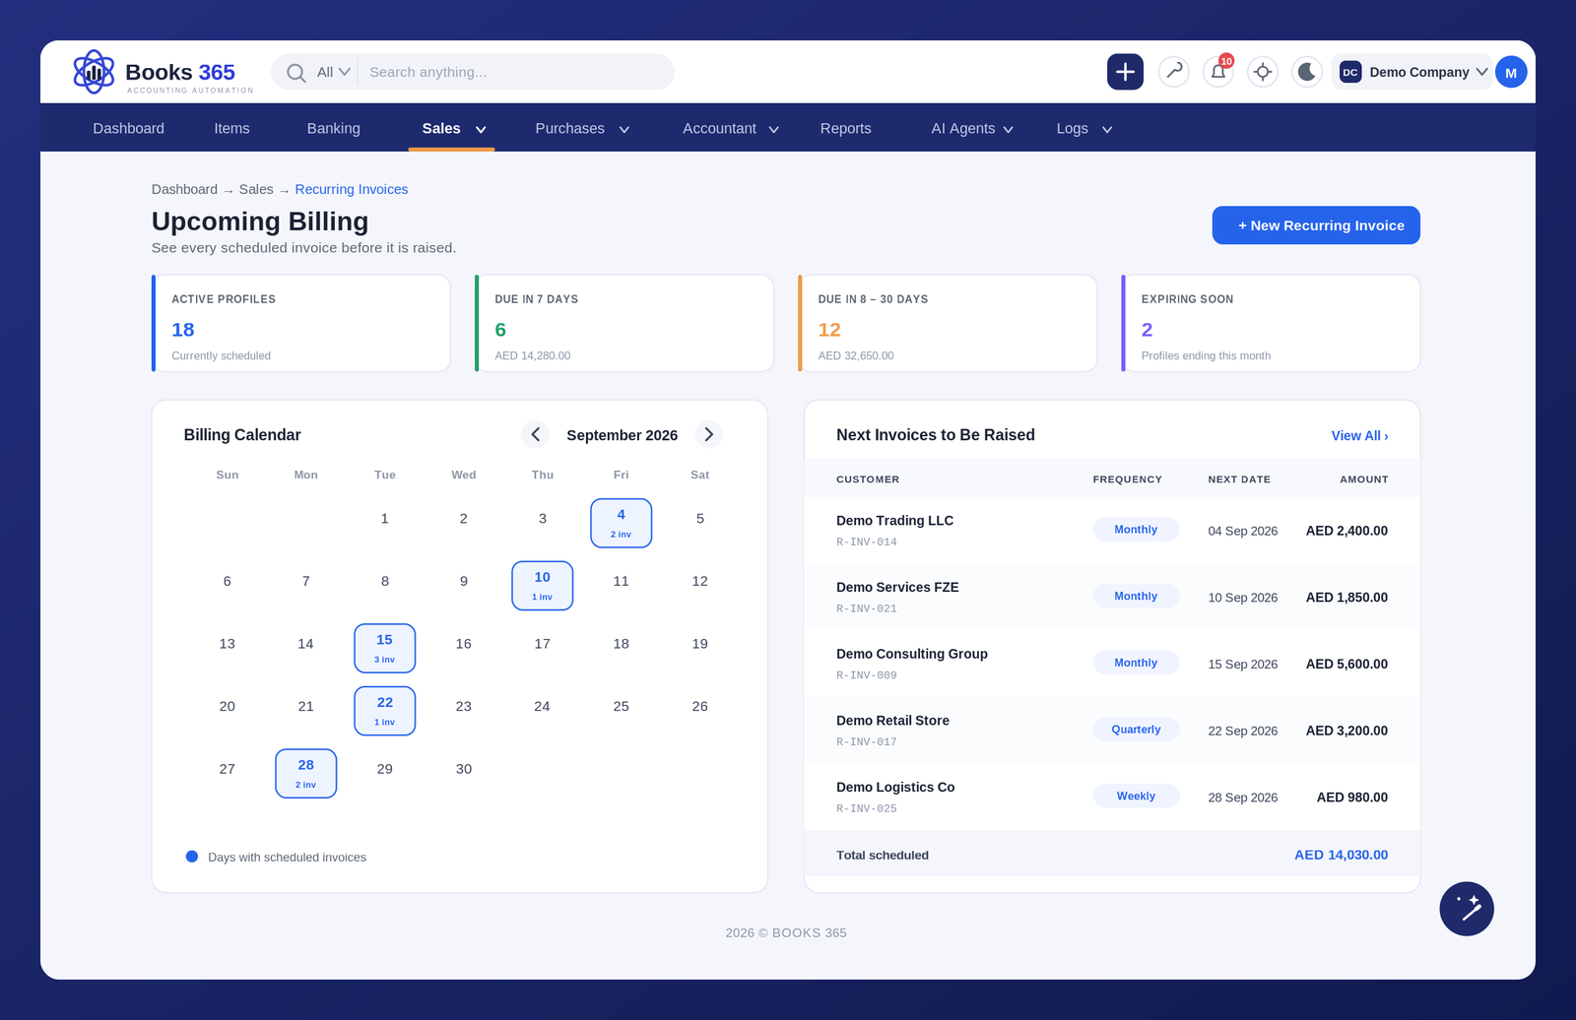Open the Demo Trading LLC row

tap(1112, 530)
